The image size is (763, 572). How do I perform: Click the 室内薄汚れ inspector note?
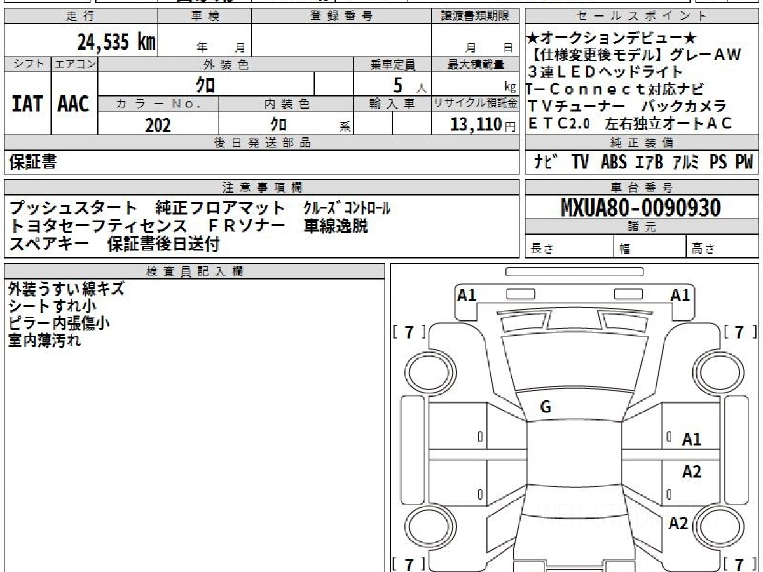click(x=45, y=340)
